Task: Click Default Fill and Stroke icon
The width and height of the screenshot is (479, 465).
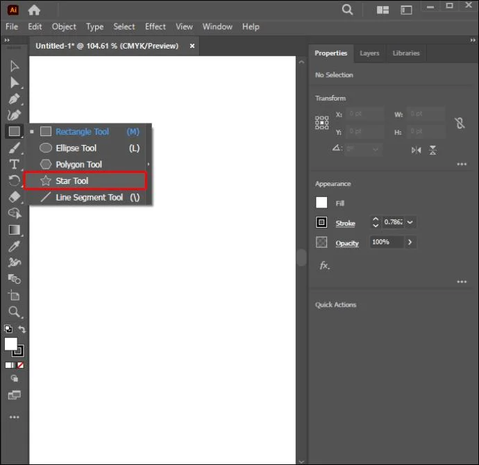Action: pyautogui.click(x=8, y=329)
